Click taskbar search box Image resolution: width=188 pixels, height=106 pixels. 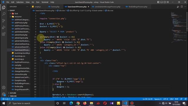tap(31, 103)
